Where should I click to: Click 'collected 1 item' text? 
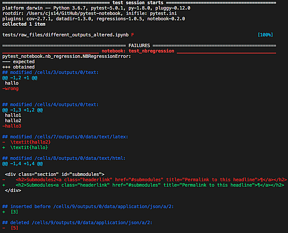pyautogui.click(x=24, y=24)
